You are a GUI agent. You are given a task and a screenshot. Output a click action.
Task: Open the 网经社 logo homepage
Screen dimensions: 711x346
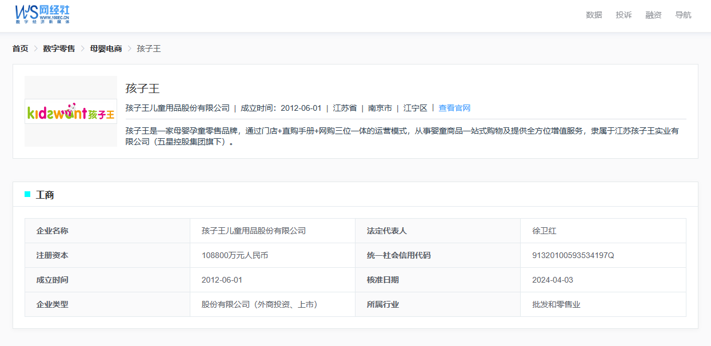[x=43, y=14]
